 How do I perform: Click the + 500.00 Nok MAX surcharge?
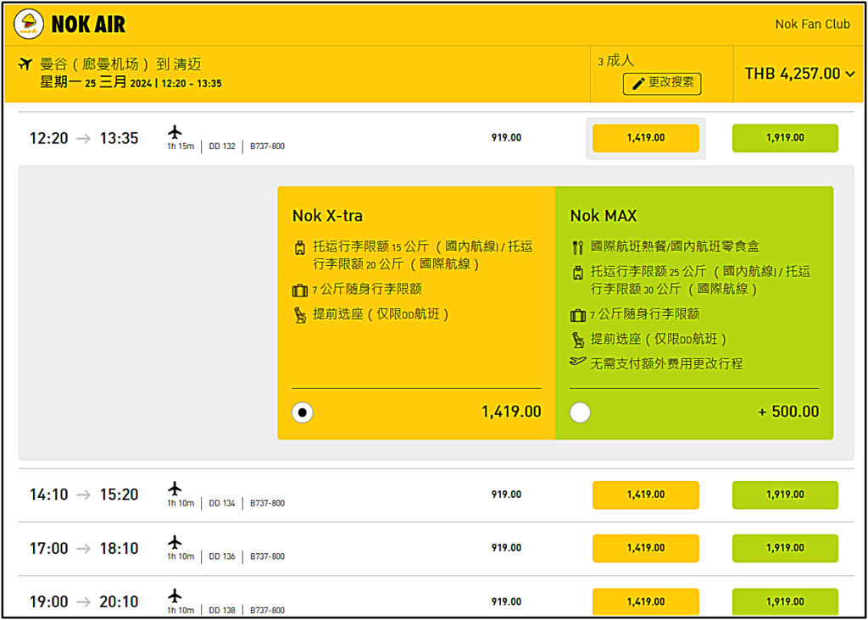pyautogui.click(x=788, y=412)
